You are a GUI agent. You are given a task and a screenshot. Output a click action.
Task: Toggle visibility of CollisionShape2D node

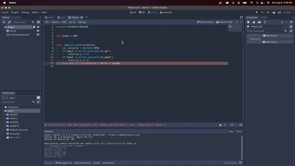click(38, 35)
